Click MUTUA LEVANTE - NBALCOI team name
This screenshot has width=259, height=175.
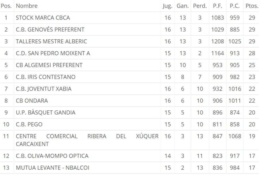[53, 168]
